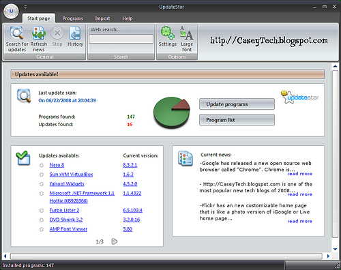Screen dimensions: 341x270
Task: Click the documents icon beside Current news
Action: tap(186, 158)
